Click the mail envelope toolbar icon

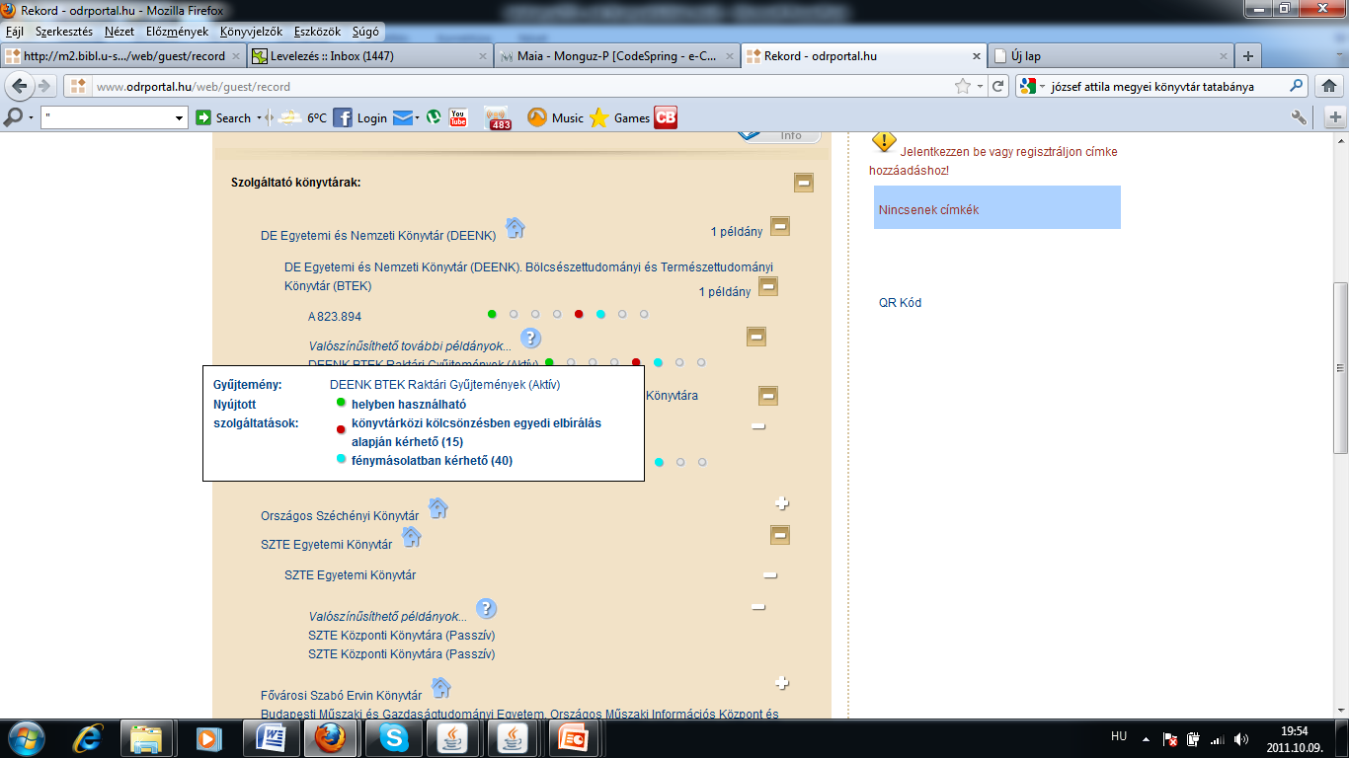point(402,117)
